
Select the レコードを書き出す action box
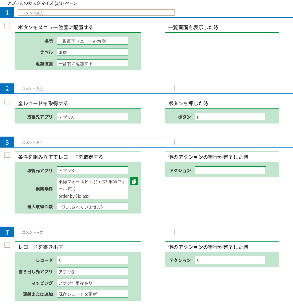click(78, 247)
